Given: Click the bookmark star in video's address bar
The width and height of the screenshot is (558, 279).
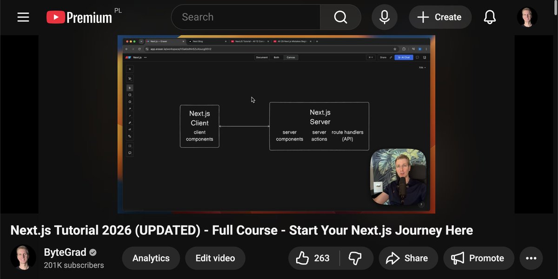Looking at the screenshot, I should tap(395, 49).
